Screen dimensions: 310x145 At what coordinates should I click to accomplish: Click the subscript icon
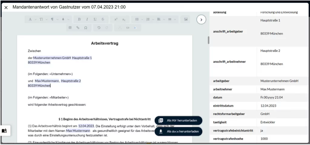coord(124,19)
